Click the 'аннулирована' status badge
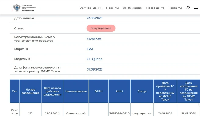This screenshot has width=200, height=116. point(101,28)
